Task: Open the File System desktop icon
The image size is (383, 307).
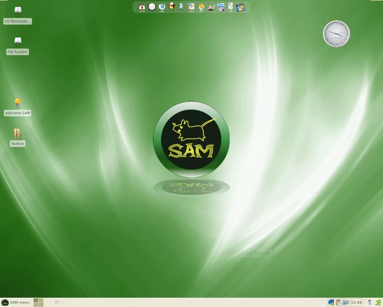Action: pyautogui.click(x=18, y=40)
